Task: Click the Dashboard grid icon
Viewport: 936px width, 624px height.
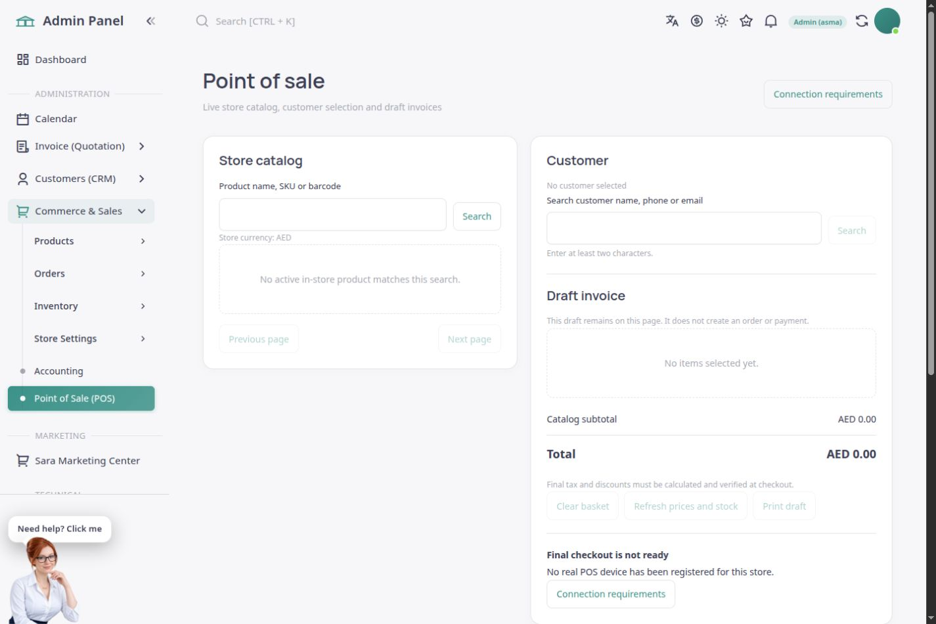Action: 23,60
